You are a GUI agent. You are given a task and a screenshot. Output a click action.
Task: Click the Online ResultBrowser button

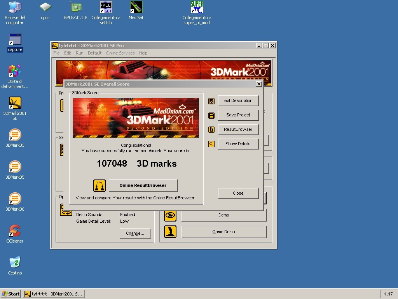(143, 185)
